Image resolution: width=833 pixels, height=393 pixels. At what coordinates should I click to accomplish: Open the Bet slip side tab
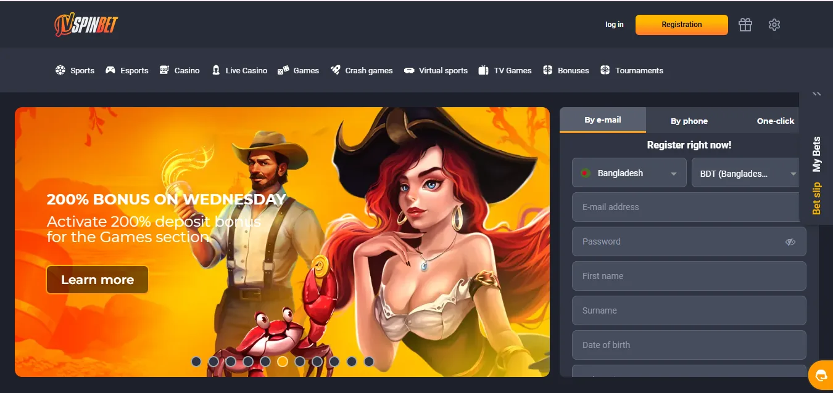click(x=817, y=198)
